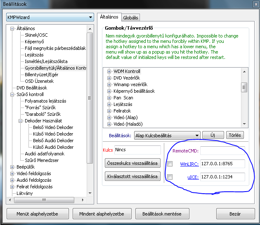Select OSD Üzenetek tree item

click(39, 81)
